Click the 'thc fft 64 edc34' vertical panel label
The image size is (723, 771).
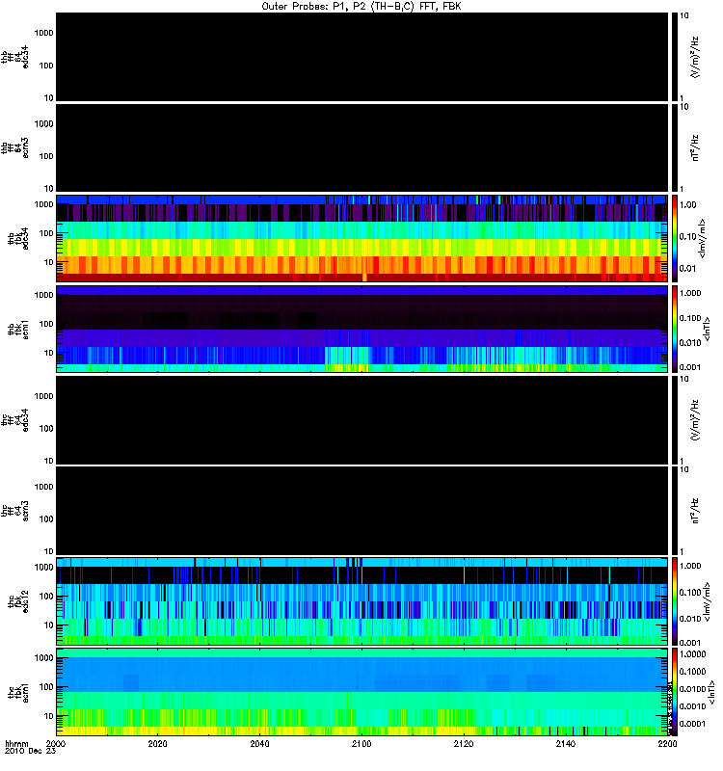coord(14,420)
